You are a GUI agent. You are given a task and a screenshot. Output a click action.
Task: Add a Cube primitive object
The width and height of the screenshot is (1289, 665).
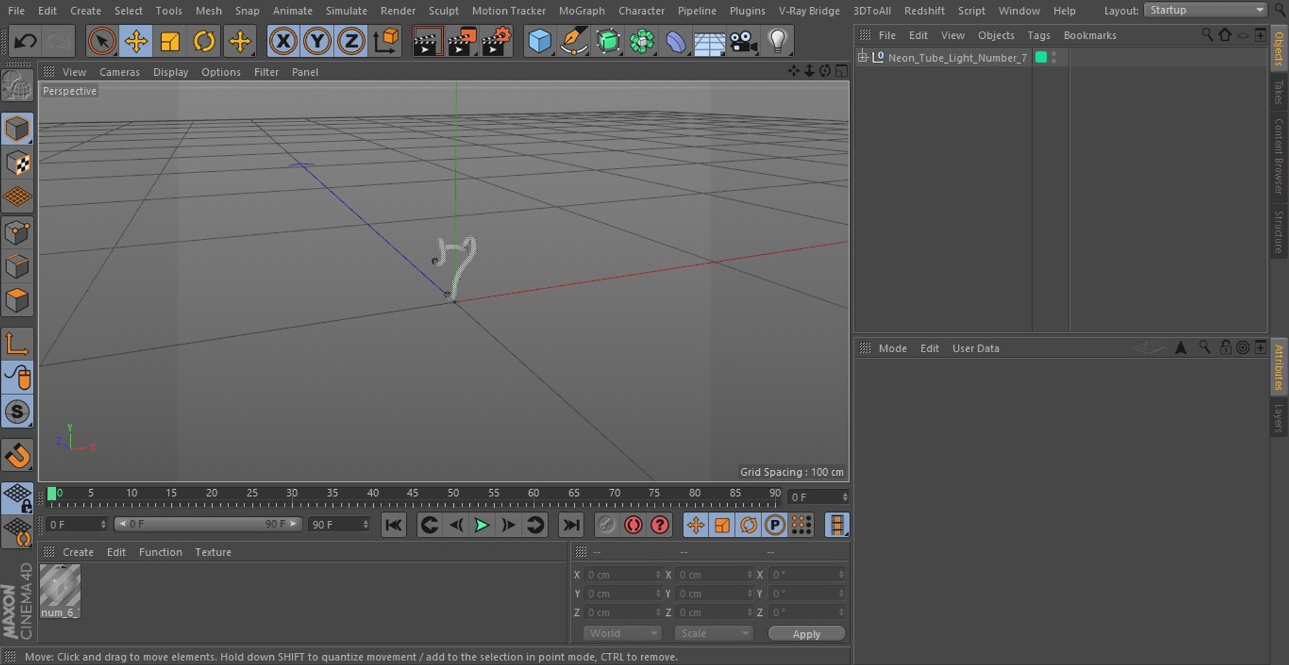(539, 42)
